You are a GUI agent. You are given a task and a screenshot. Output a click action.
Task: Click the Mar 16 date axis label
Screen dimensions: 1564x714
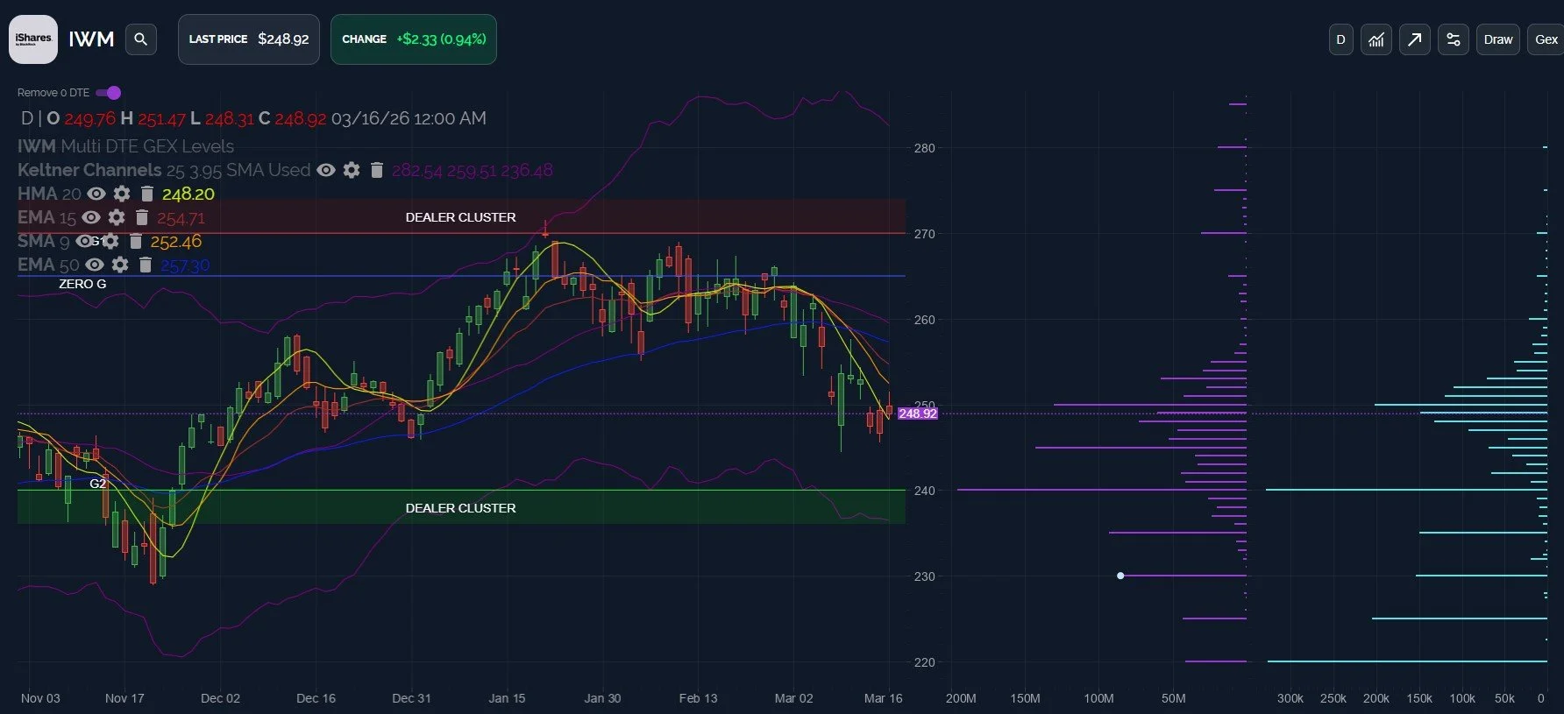point(883,698)
